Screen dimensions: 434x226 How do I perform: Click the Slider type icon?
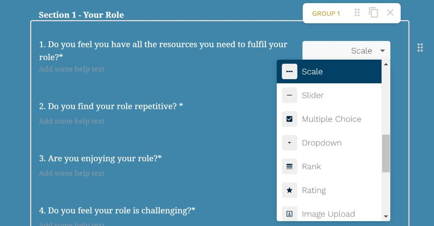(x=289, y=95)
